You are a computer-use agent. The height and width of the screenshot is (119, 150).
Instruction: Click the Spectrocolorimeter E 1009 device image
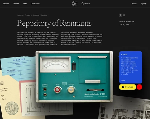click(74, 77)
